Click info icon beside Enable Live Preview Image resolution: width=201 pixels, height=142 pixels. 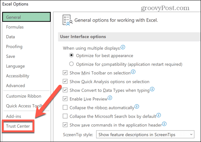[x=110, y=98]
